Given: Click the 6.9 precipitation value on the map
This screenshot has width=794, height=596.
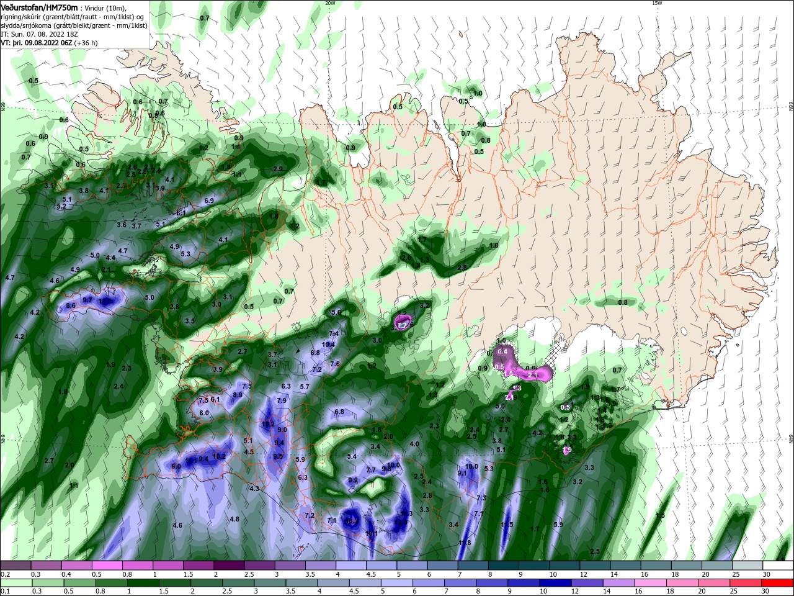Looking at the screenshot, I should tap(209, 201).
